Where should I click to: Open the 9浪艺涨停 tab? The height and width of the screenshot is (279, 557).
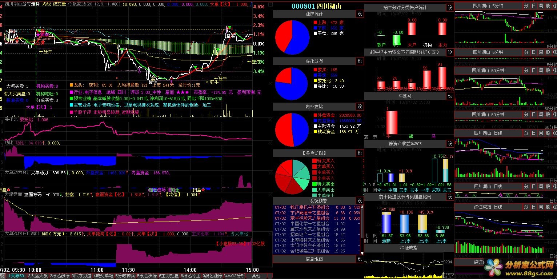(212, 276)
